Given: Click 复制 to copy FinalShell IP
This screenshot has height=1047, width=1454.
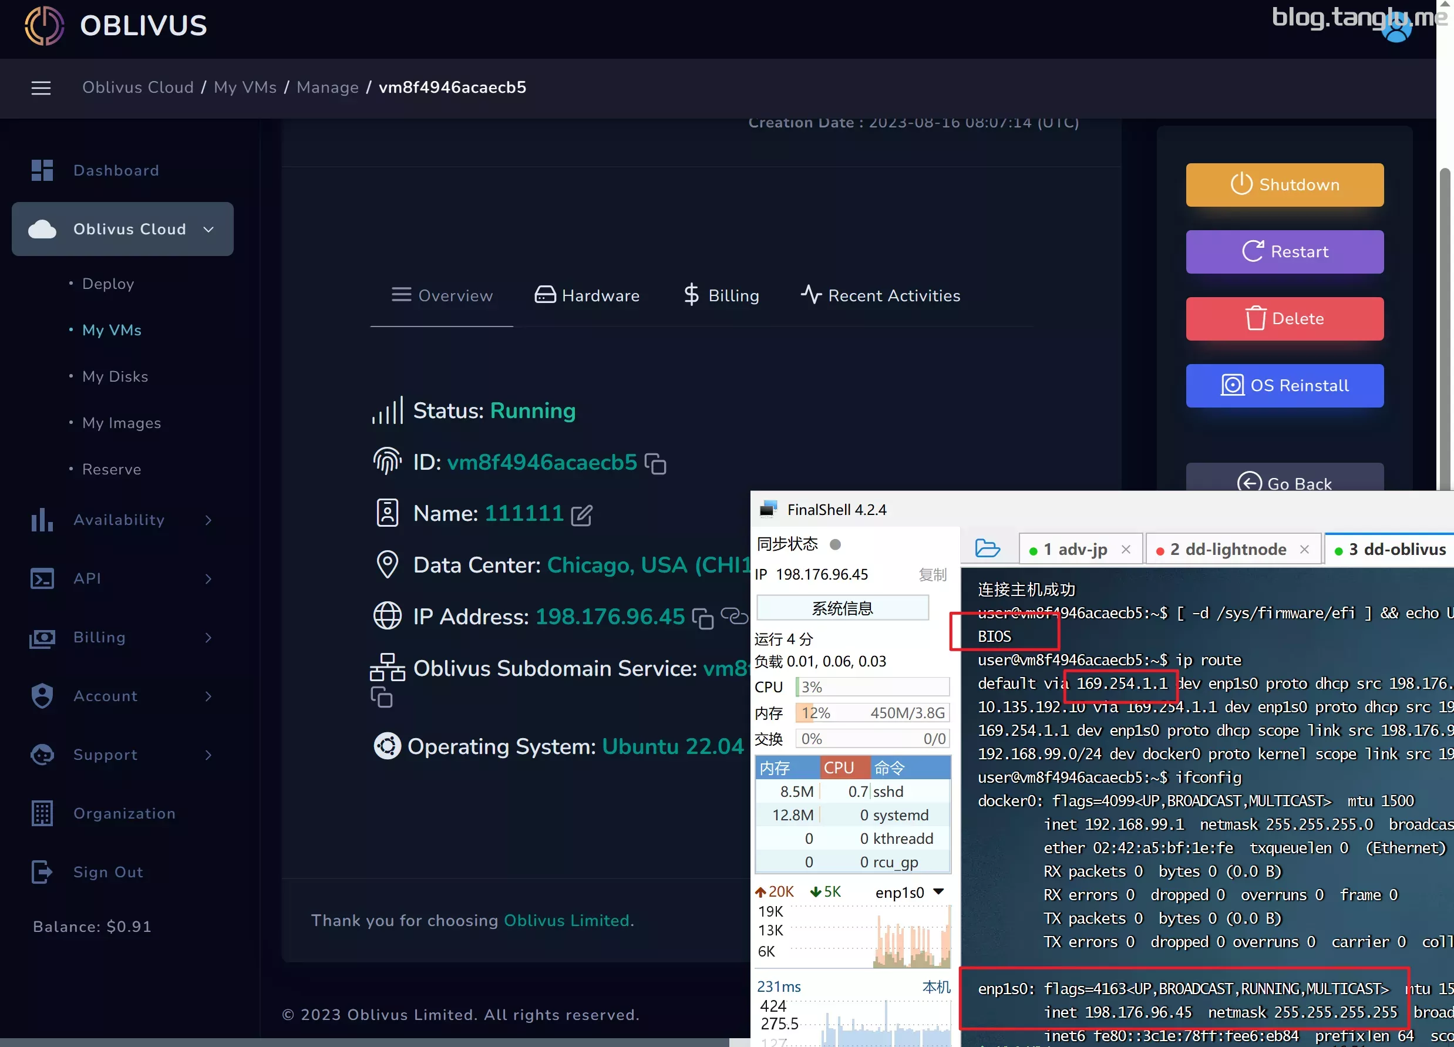Looking at the screenshot, I should 932,574.
